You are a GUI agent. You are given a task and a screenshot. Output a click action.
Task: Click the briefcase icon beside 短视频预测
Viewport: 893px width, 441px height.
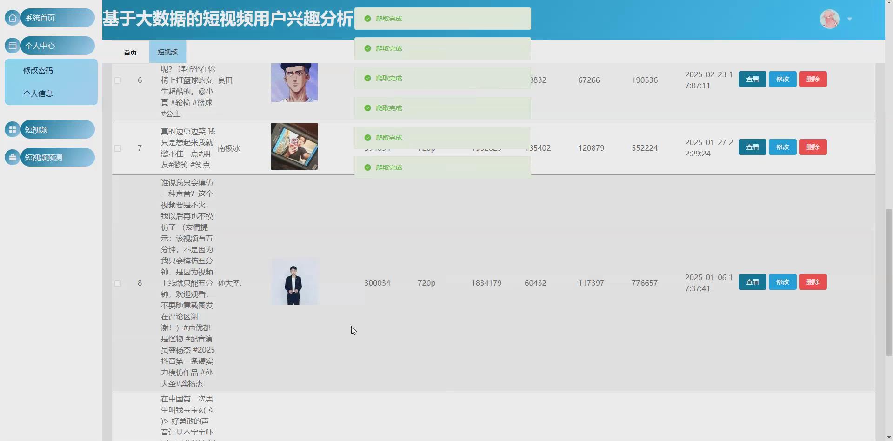pyautogui.click(x=13, y=157)
